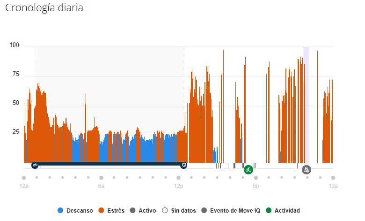Click the wake-up alarm clock icon
Viewport: 365px width, 221px height.
(184, 165)
